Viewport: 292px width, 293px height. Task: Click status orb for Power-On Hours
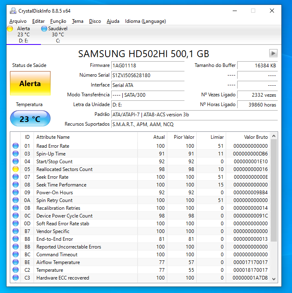(16, 192)
